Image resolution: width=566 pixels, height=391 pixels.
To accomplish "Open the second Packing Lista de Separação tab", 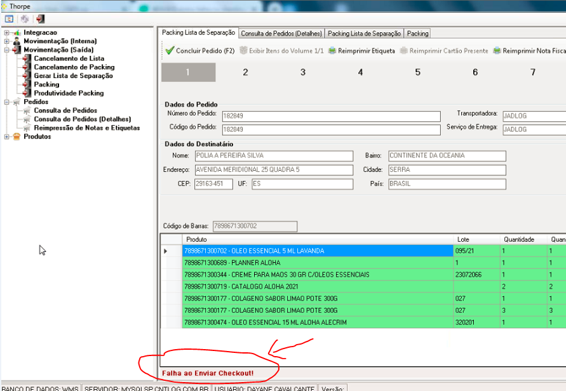I will pos(364,34).
